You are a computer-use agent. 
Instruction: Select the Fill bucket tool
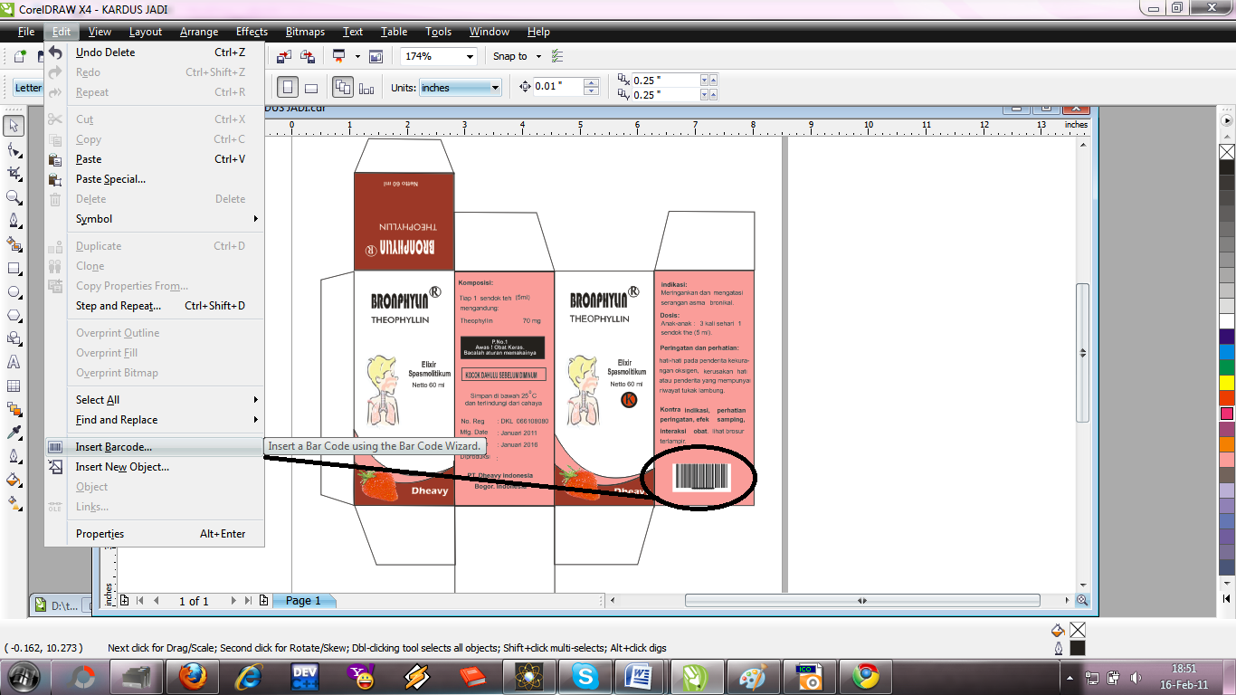click(x=14, y=480)
